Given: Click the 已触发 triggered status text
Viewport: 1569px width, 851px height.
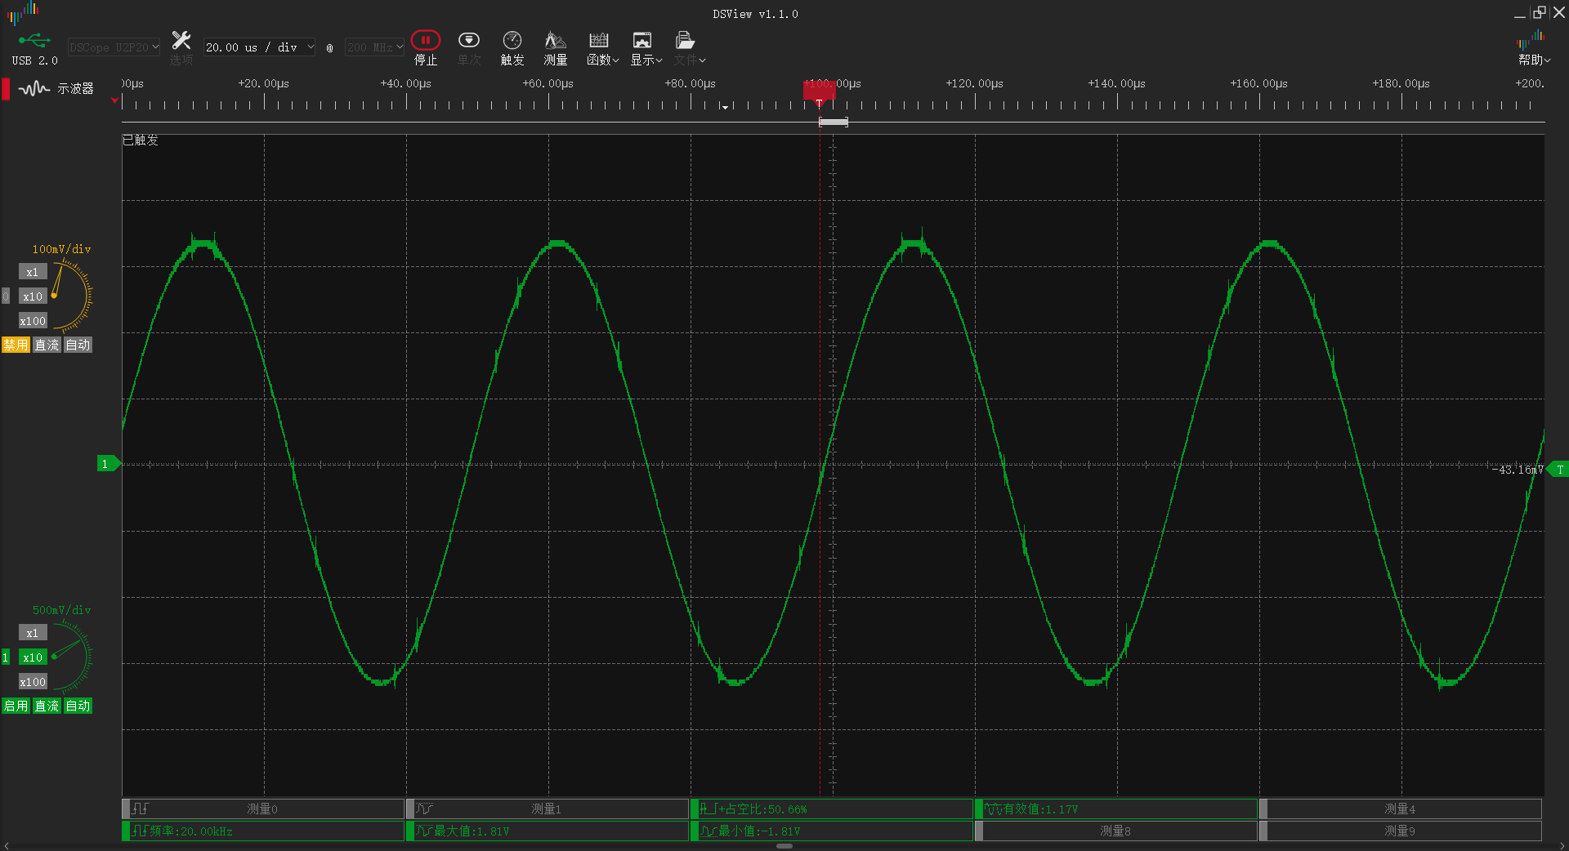Looking at the screenshot, I should click(x=141, y=140).
